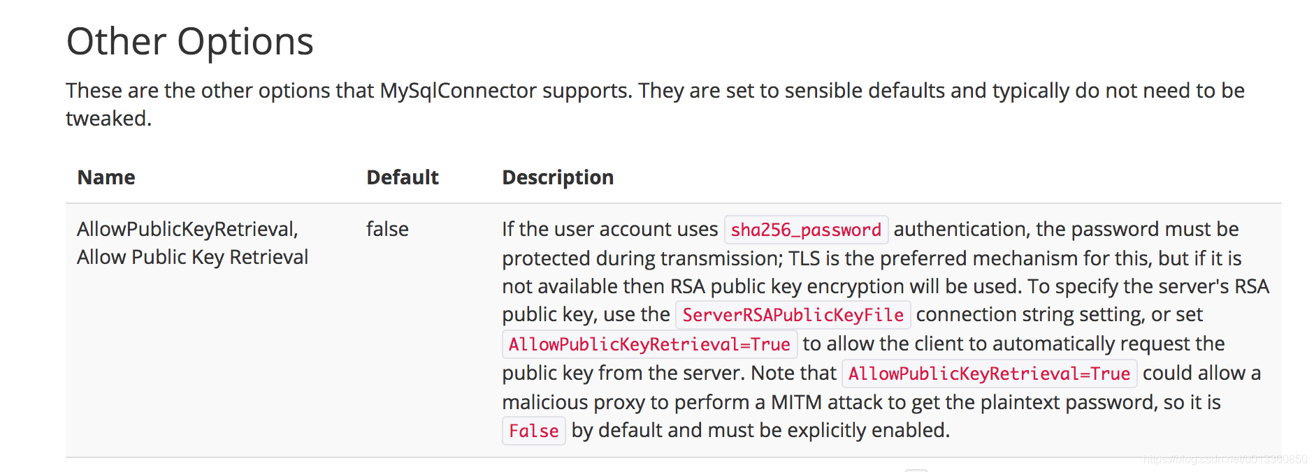1314x472 pixels.
Task: Click the intro paragraph mentioning MySqlConnector
Action: [x=656, y=104]
